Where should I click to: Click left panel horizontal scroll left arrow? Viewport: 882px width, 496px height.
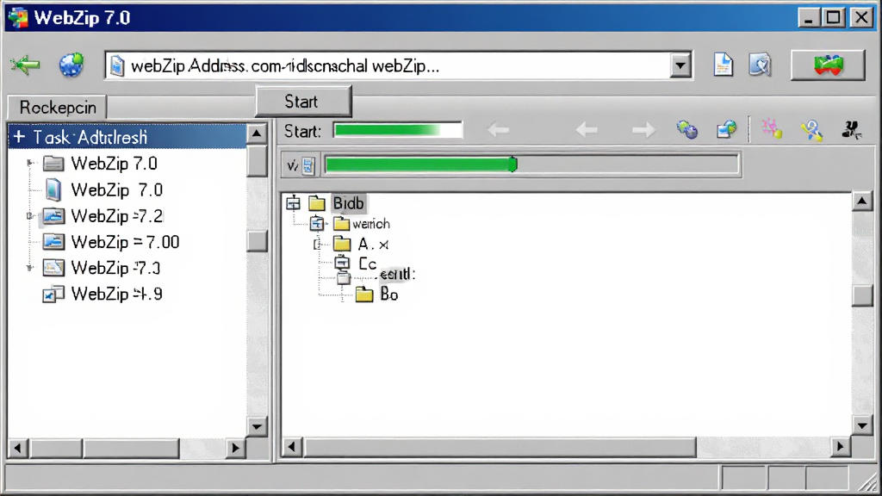point(17,448)
